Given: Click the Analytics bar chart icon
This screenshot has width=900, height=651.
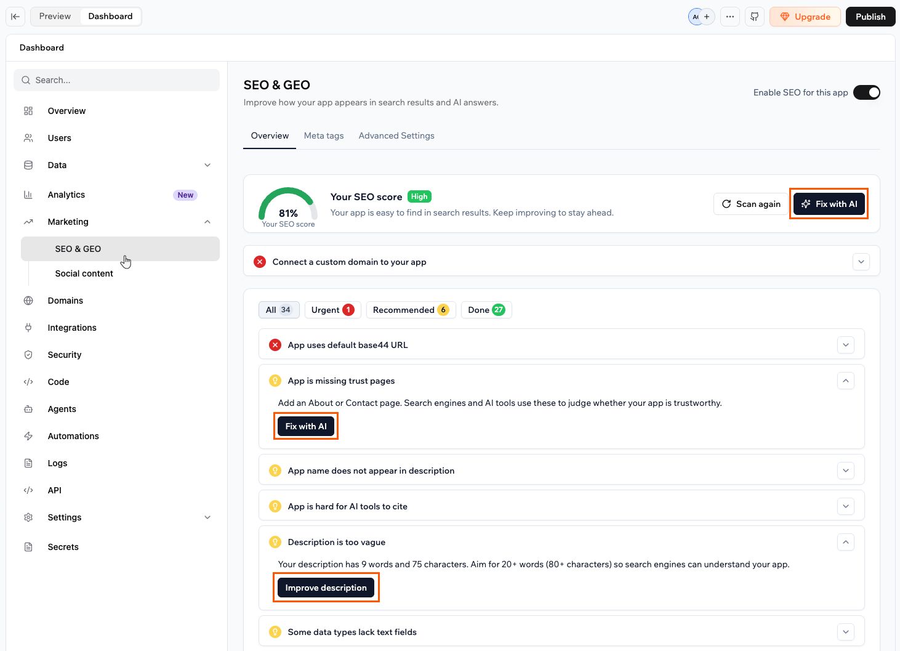Looking at the screenshot, I should pyautogui.click(x=28, y=195).
